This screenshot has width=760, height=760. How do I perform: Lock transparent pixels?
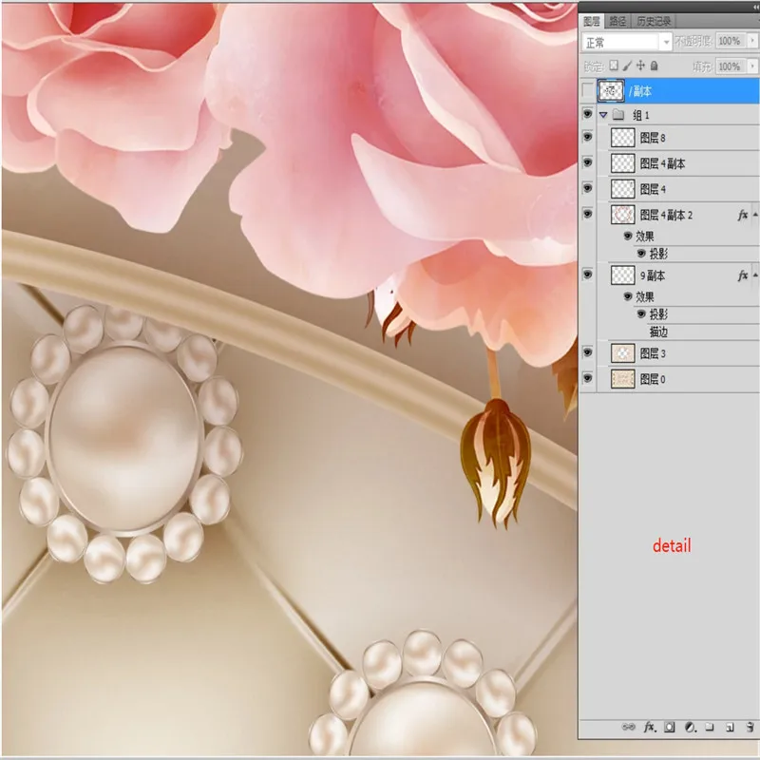click(614, 66)
